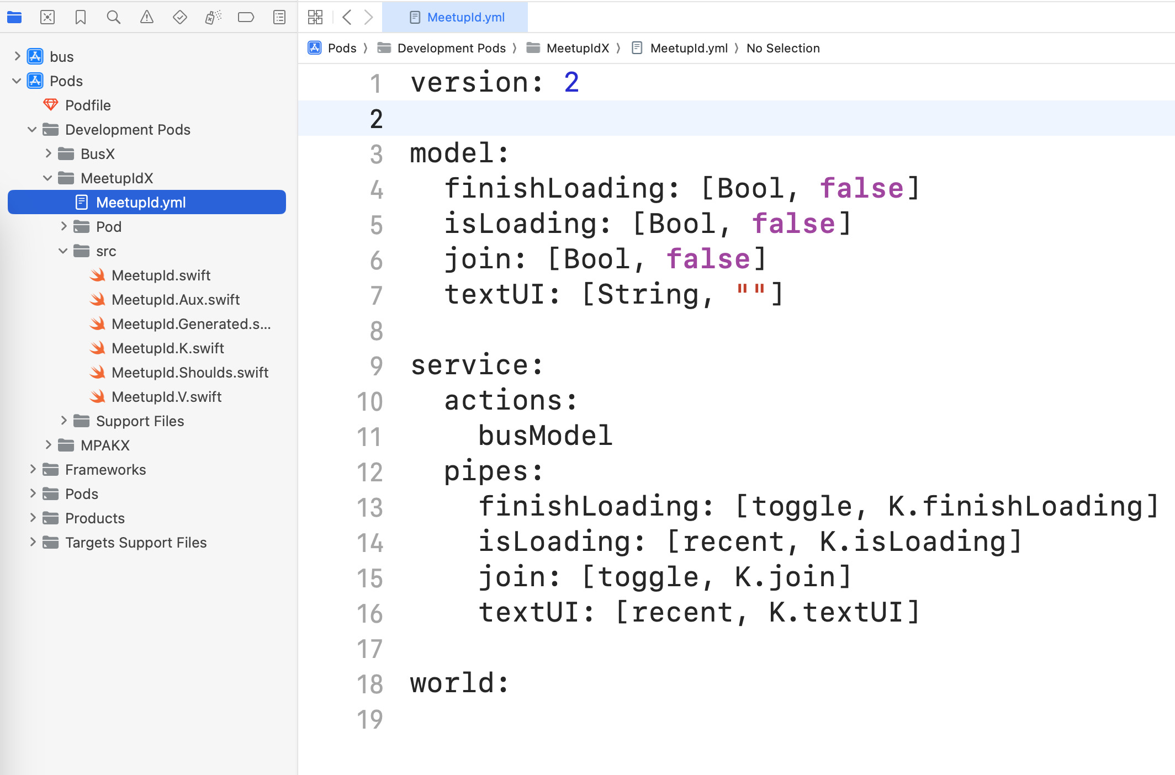The width and height of the screenshot is (1175, 775).
Task: Click on MeetupIdX breadcrumb navigation item
Action: coord(575,49)
